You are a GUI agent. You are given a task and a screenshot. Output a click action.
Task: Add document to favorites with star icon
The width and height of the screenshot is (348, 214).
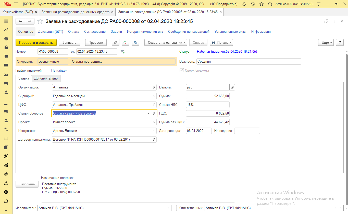coord(40,21)
